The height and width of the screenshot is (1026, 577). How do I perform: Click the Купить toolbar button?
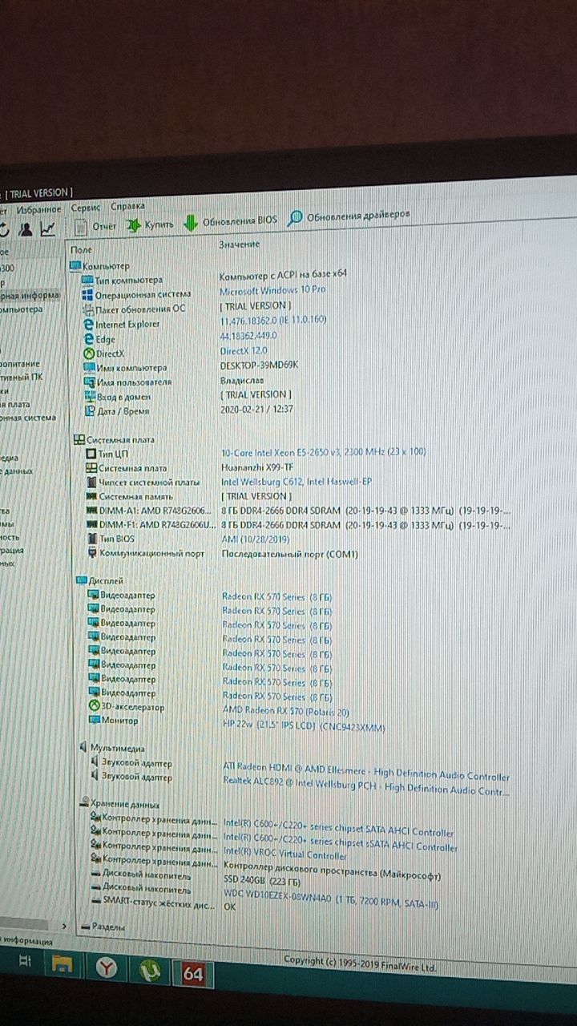[x=150, y=225]
